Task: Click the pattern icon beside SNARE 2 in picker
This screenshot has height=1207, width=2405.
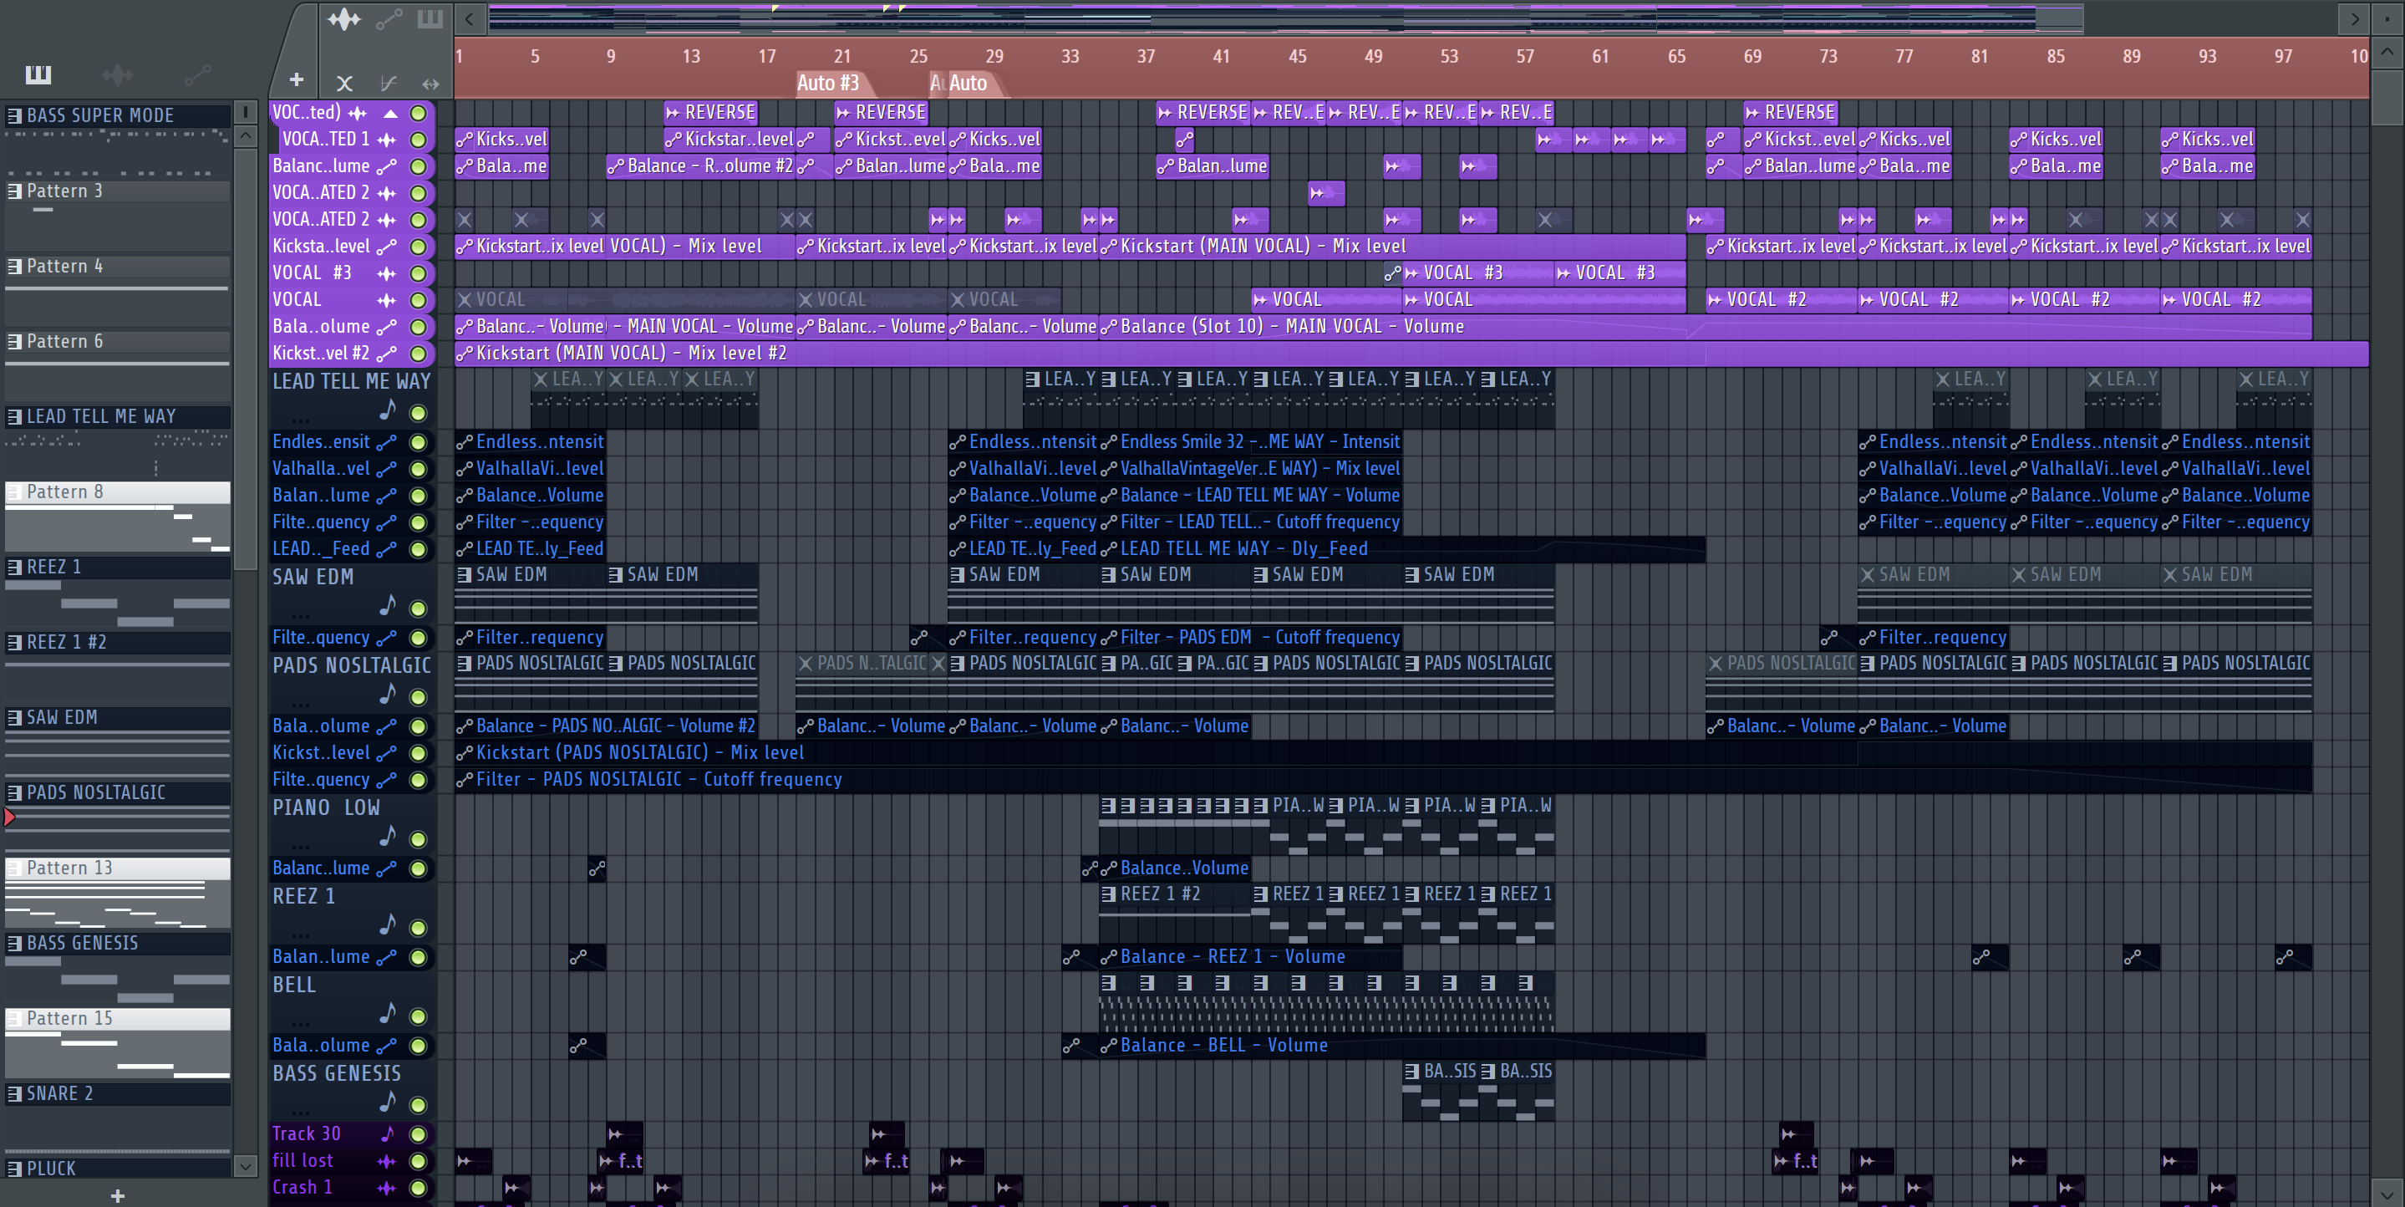Action: (15, 1093)
